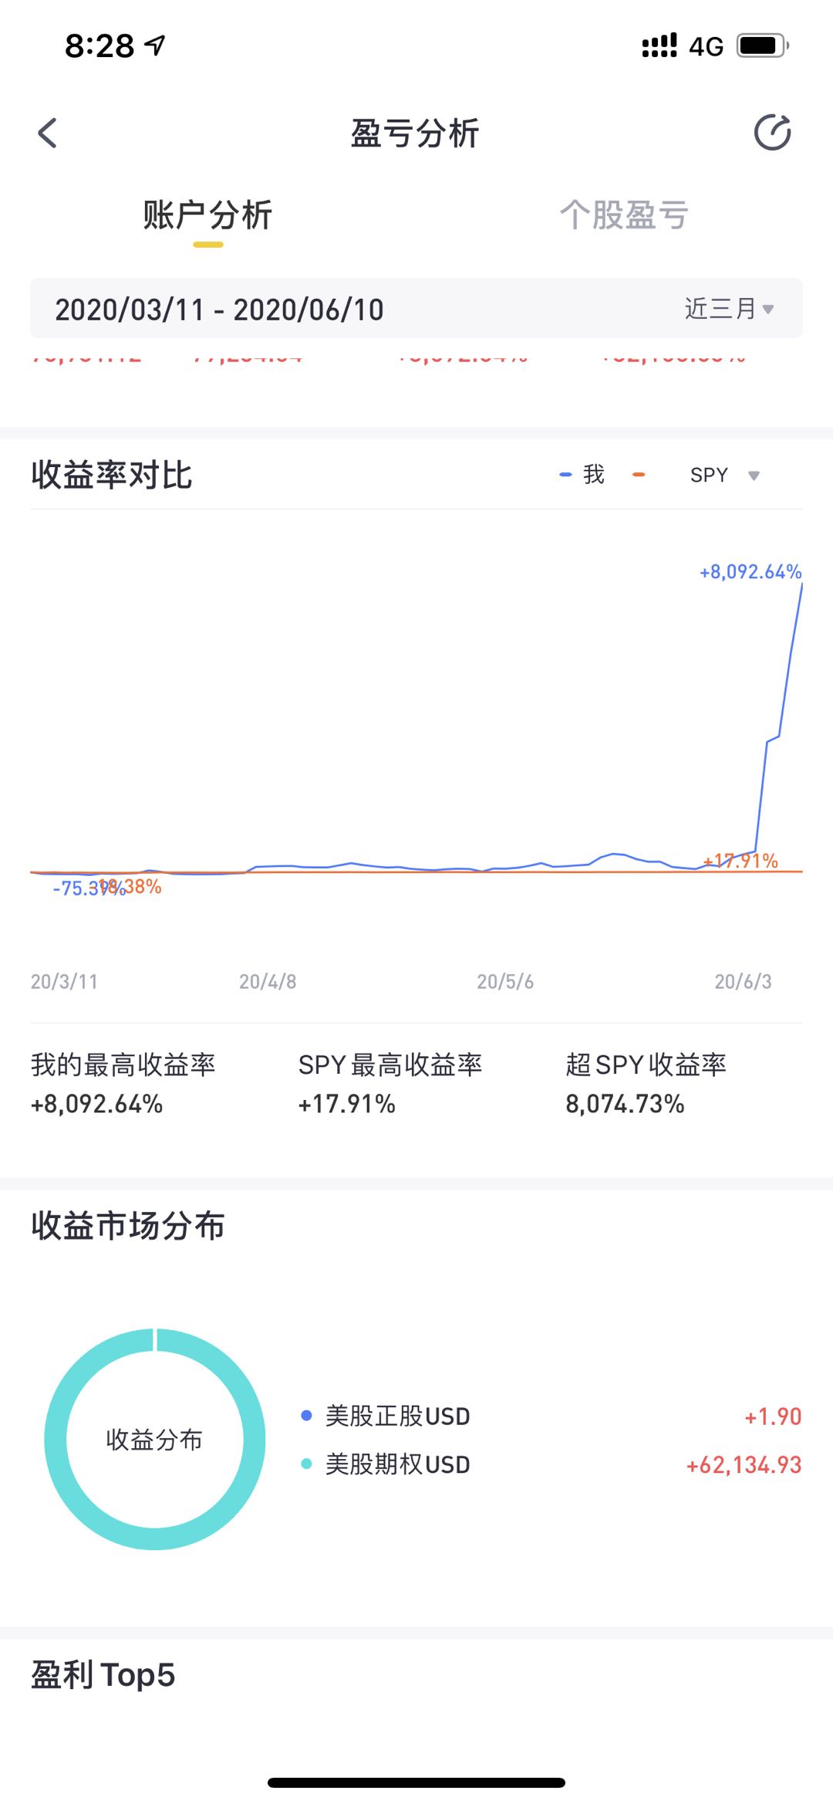Tap the cellular signal strength icon
The width and height of the screenshot is (833, 1804).
pyautogui.click(x=659, y=46)
